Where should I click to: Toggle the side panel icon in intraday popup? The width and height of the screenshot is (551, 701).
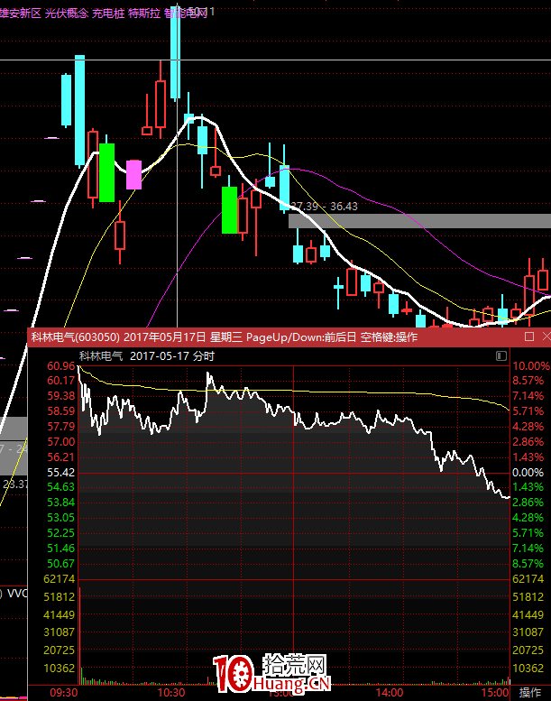(x=500, y=355)
